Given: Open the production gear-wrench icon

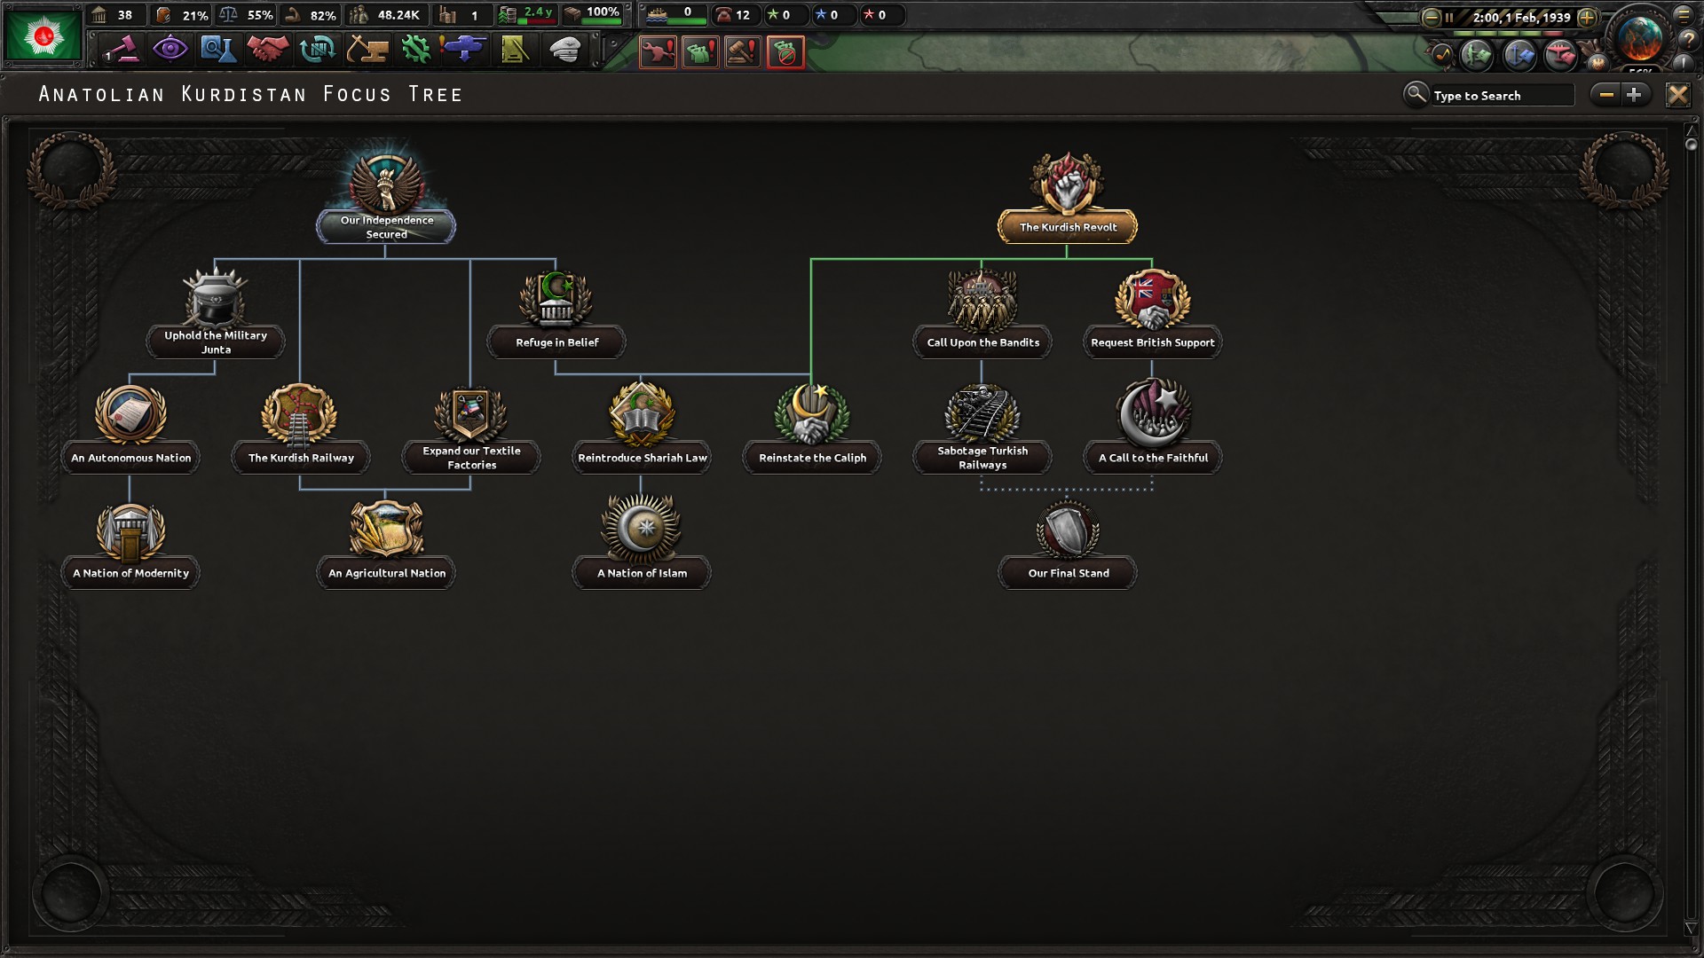Looking at the screenshot, I should point(415,50).
